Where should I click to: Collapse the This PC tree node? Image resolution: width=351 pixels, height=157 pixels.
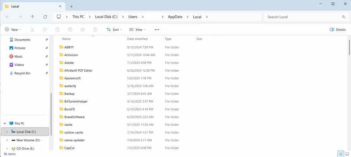click(5, 123)
